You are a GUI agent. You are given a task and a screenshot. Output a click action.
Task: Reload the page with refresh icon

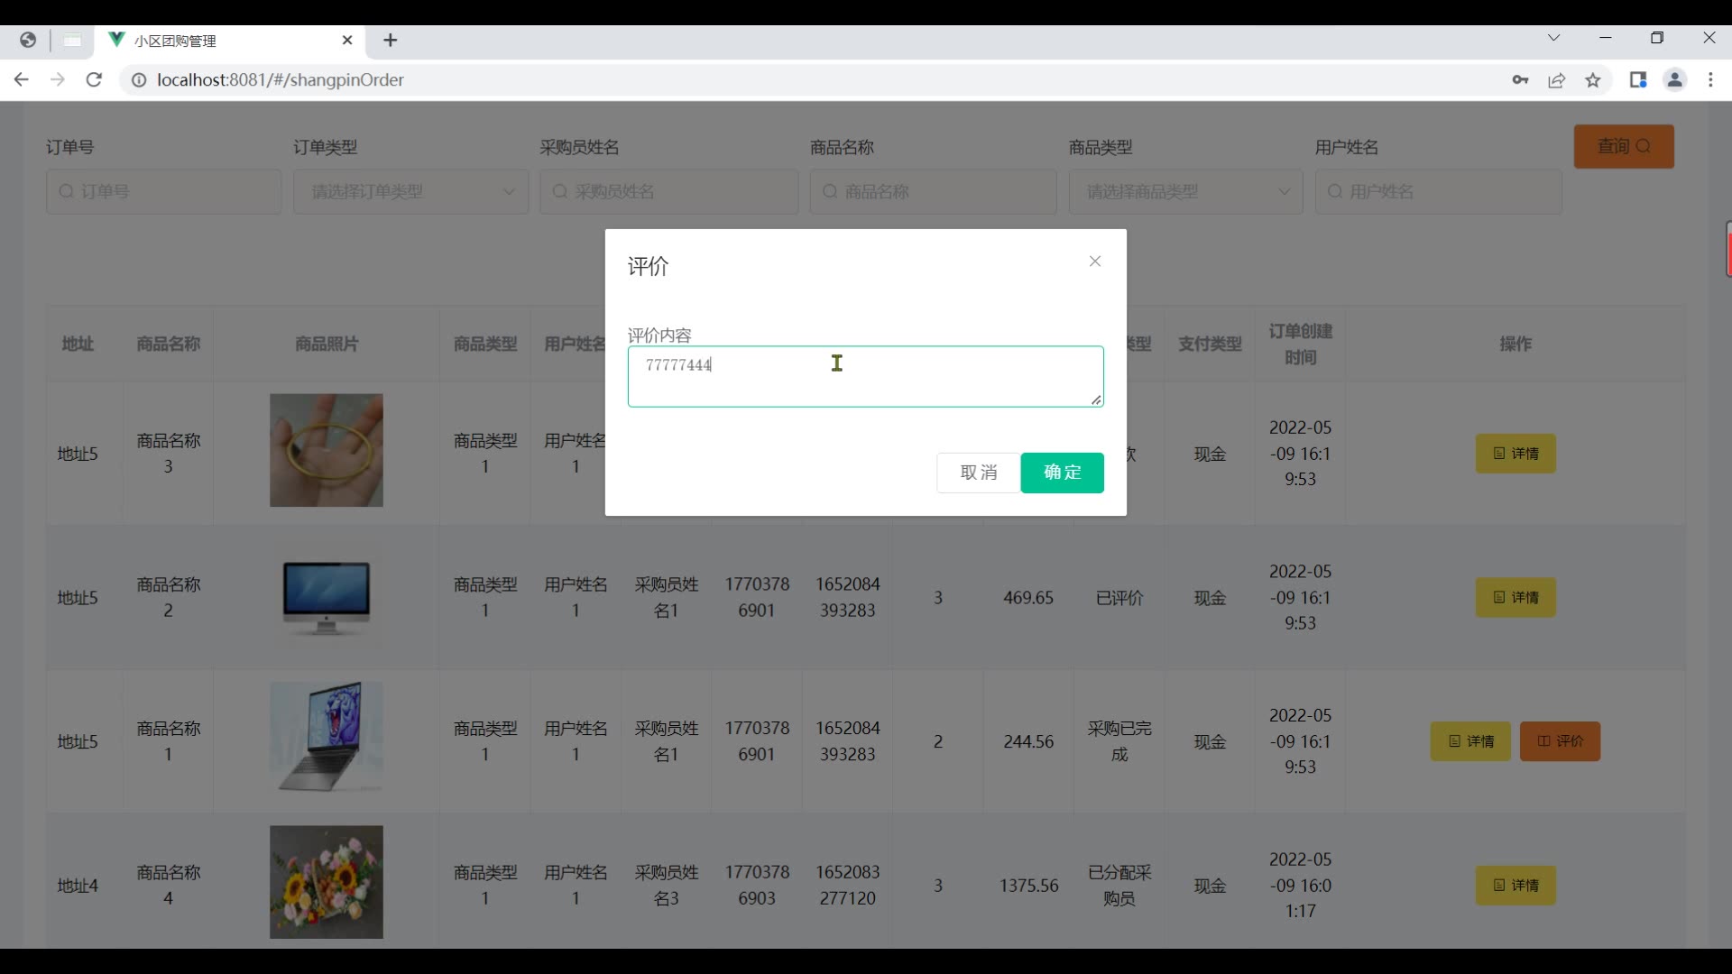94,79
